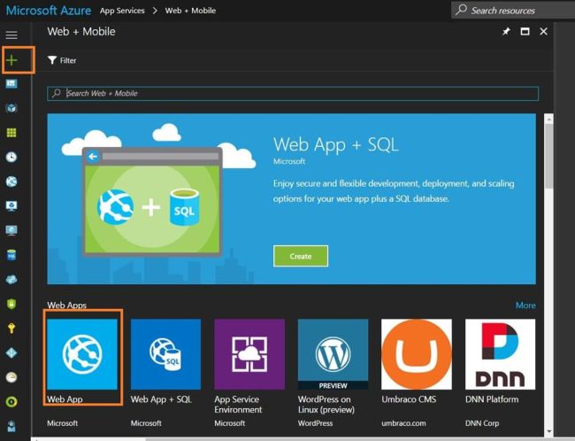Open All resources green grid icon
Viewport: 575px width, 441px height.
pyautogui.click(x=11, y=133)
